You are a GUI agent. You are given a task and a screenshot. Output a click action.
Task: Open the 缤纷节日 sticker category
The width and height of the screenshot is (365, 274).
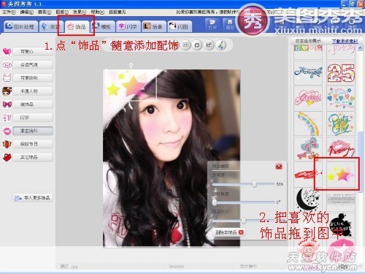[33, 144]
